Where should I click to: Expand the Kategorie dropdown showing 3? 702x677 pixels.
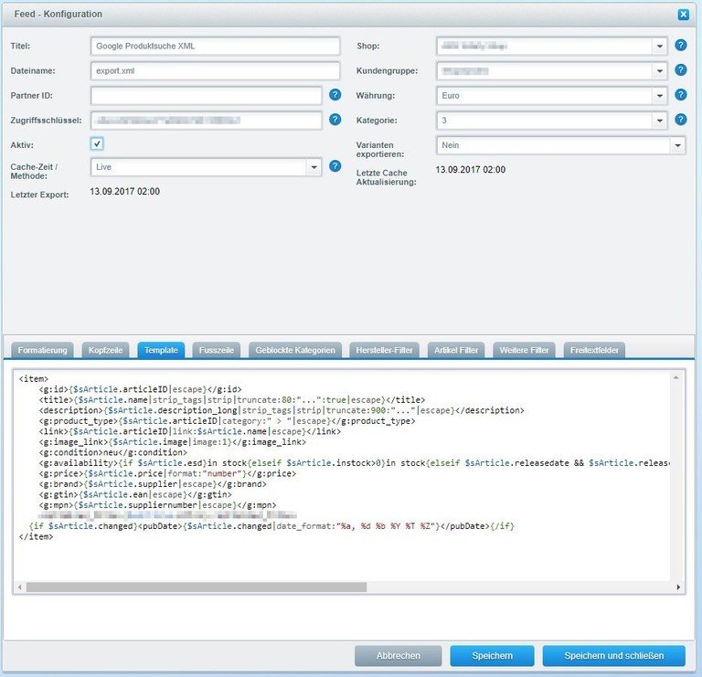pyautogui.click(x=659, y=121)
